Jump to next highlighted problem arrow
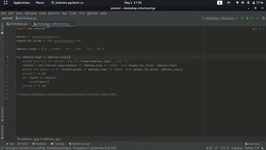The image size is (266, 150). (x=264, y=29)
